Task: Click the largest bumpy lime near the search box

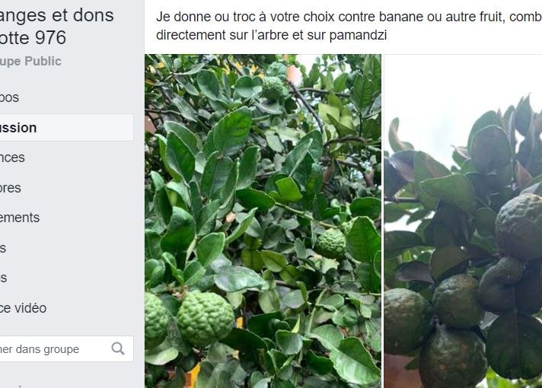Action: [206, 318]
